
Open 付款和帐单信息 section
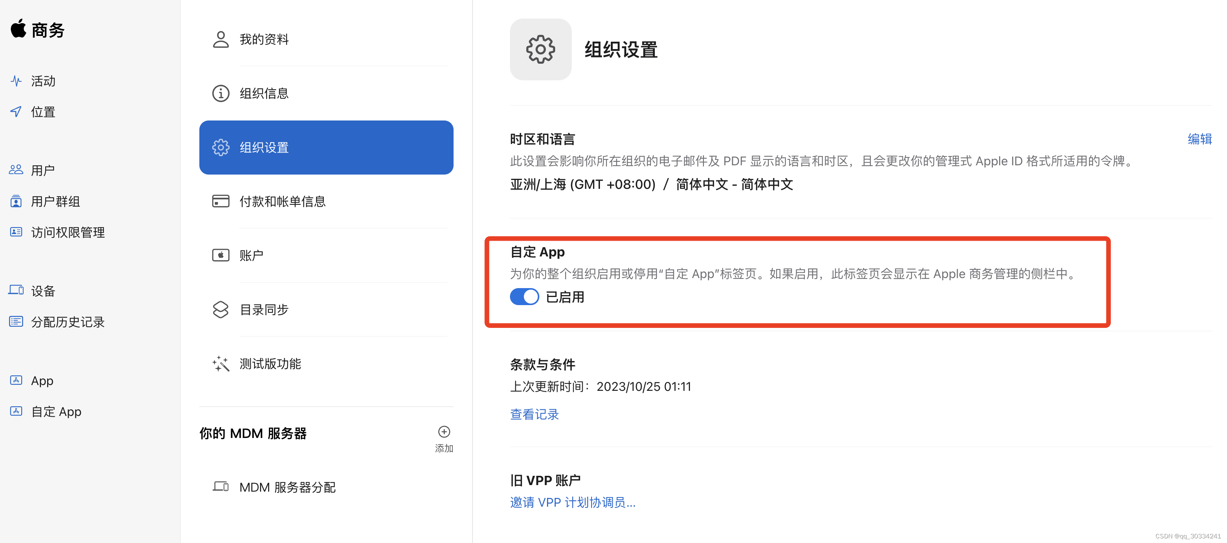[282, 202]
